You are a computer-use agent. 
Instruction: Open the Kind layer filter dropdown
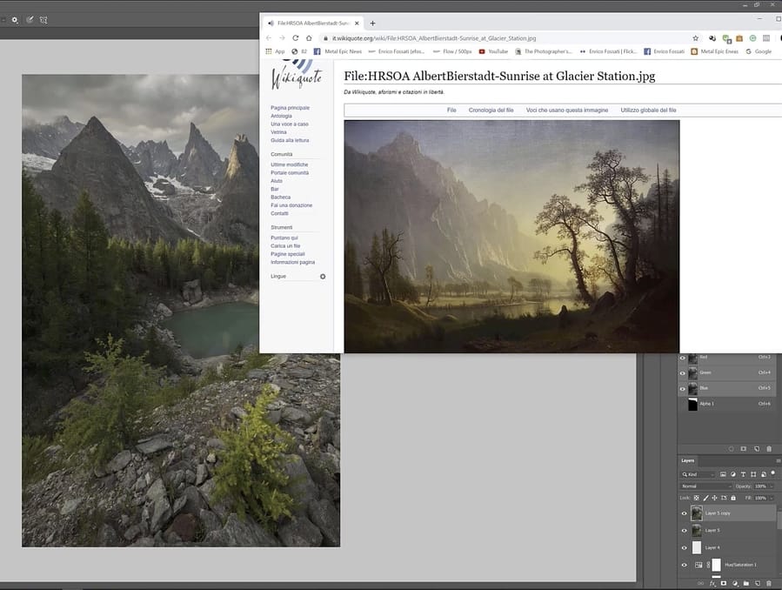point(698,474)
